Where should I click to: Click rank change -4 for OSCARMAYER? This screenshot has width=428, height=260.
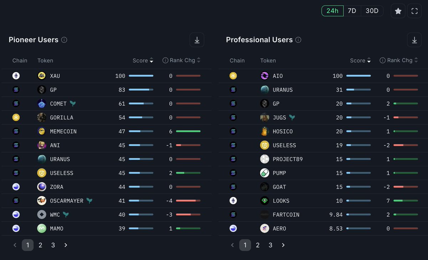[169, 201]
